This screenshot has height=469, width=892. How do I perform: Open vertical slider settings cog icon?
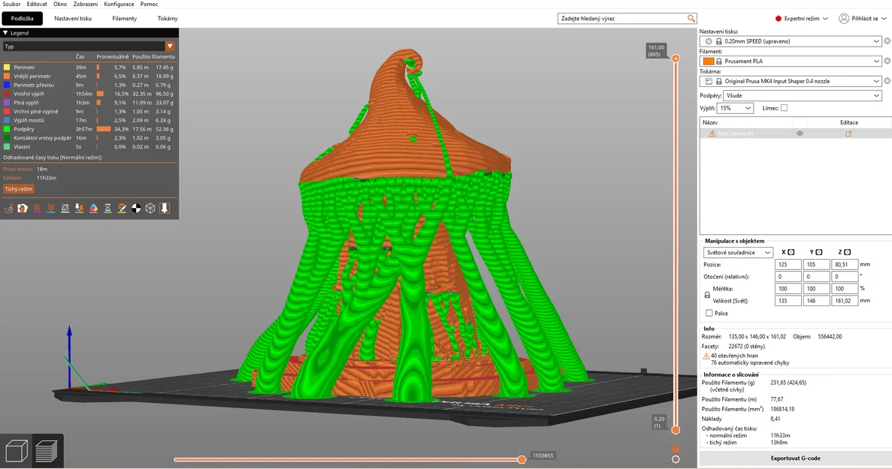676,459
